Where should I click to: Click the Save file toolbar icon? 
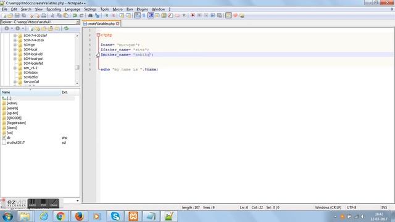pos(17,15)
